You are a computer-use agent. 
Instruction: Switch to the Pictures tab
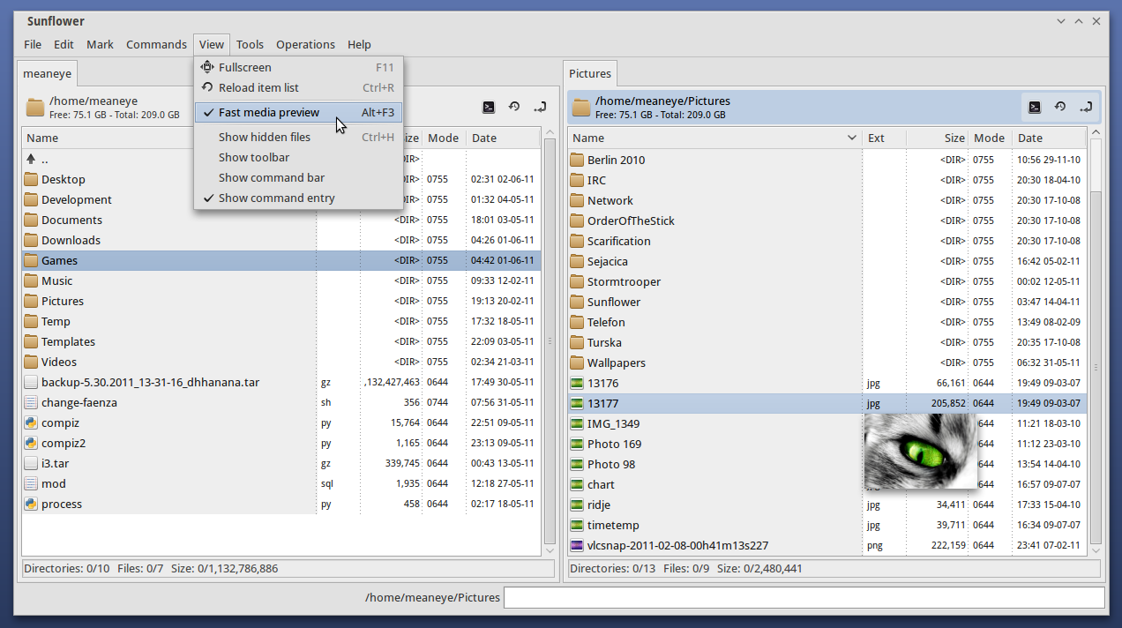pos(590,74)
